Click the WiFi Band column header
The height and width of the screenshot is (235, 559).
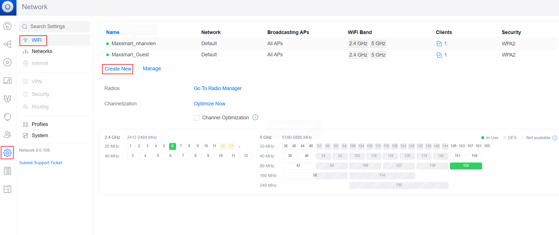click(360, 32)
